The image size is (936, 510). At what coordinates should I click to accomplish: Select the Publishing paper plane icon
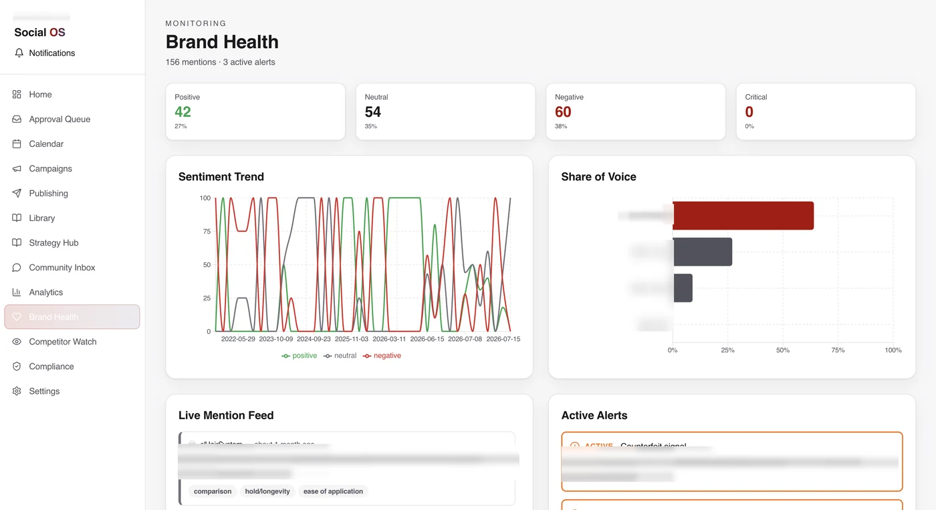17,193
